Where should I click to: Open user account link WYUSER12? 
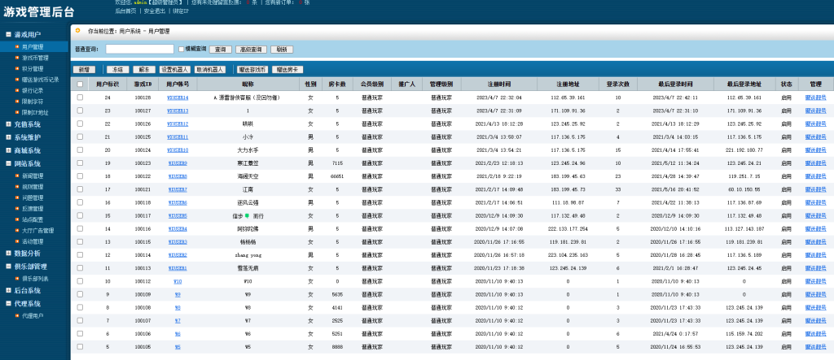pyautogui.click(x=178, y=124)
